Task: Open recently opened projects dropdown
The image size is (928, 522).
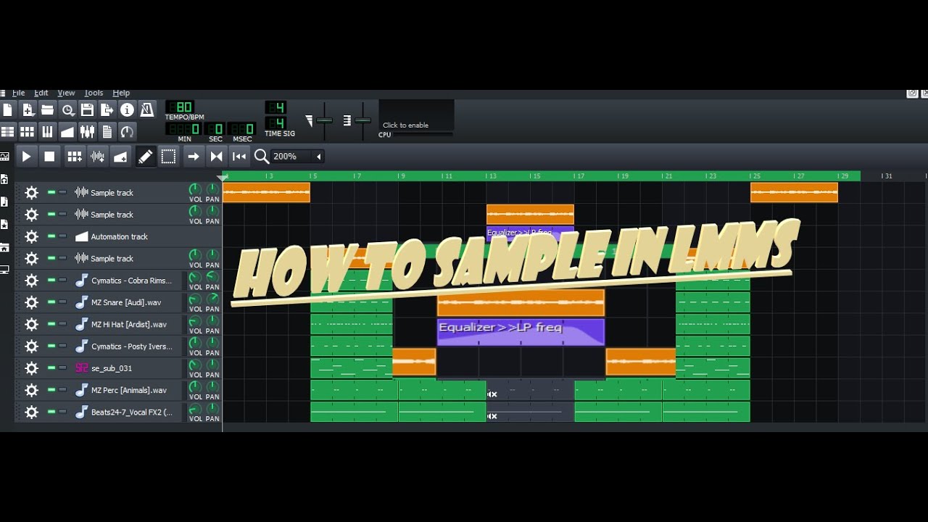Action: 67,110
